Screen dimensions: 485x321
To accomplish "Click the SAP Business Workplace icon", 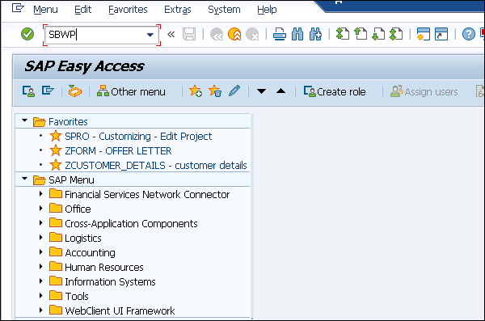I will [75, 91].
